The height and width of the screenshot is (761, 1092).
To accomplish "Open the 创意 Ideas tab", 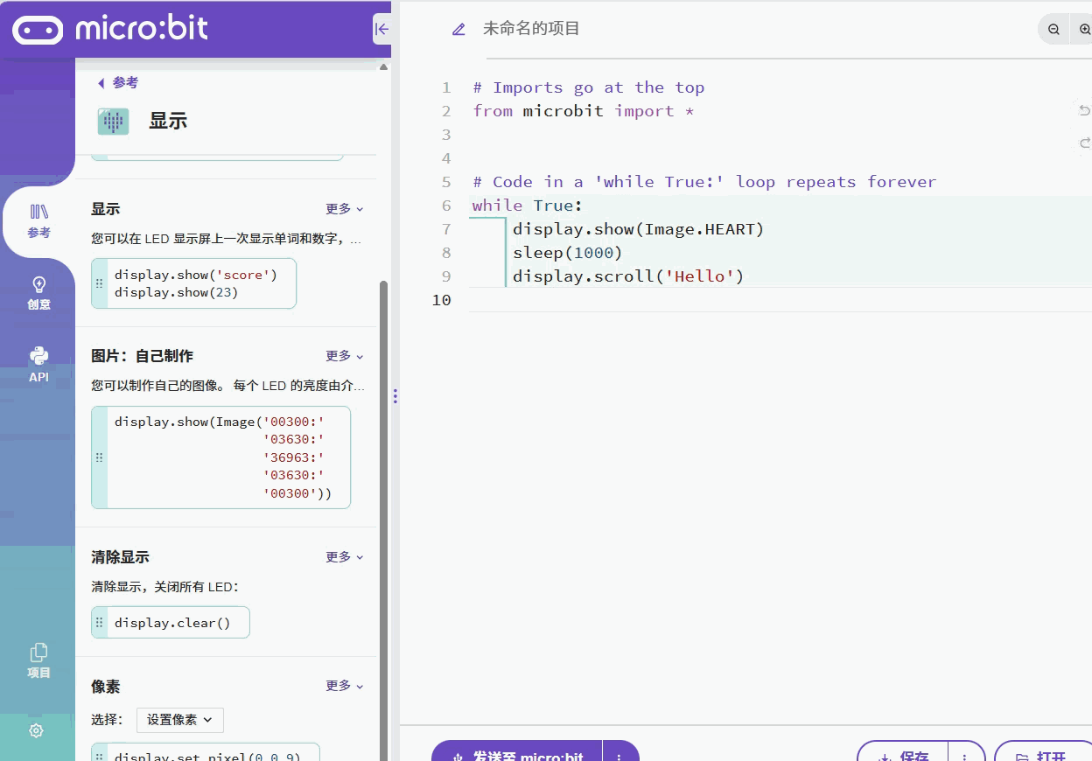I will point(38,293).
